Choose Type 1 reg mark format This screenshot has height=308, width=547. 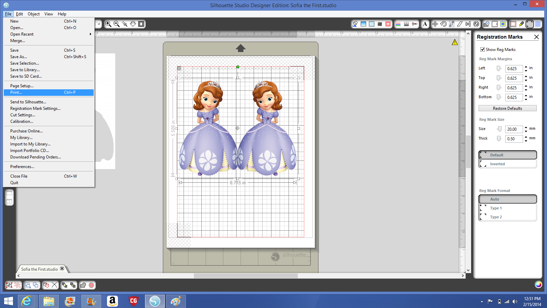pyautogui.click(x=508, y=208)
